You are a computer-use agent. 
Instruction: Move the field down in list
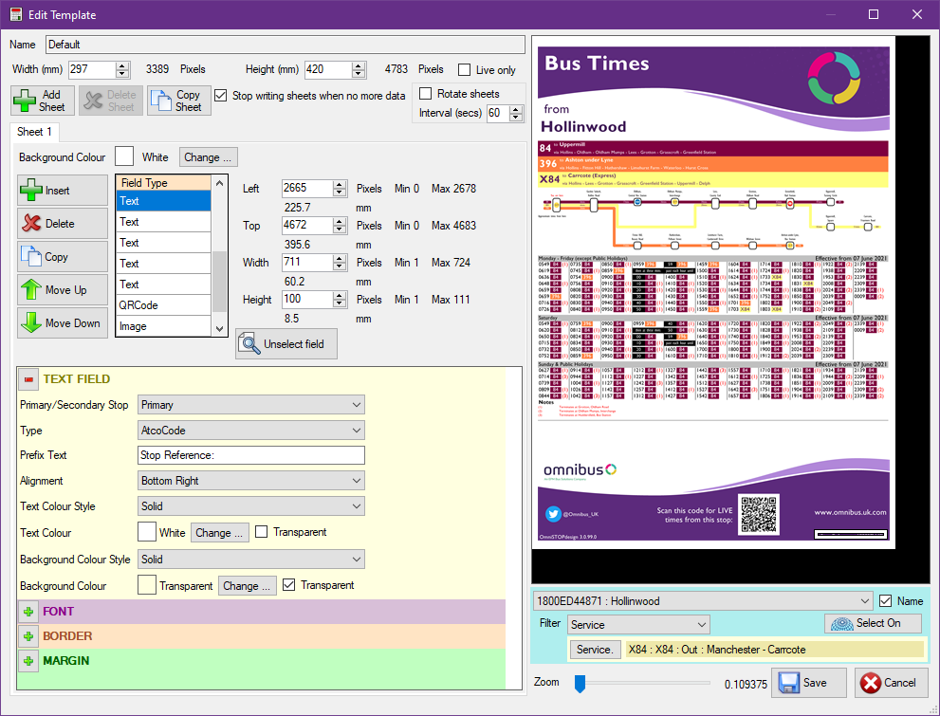click(x=63, y=323)
